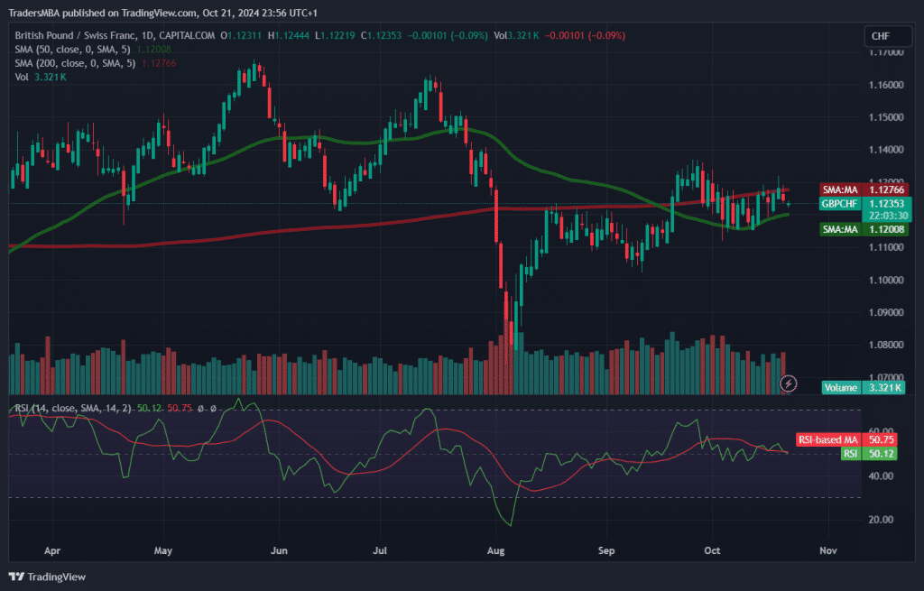This screenshot has width=924, height=591.
Task: Click the lightning bolt icon near volume bars
Action: (x=788, y=383)
